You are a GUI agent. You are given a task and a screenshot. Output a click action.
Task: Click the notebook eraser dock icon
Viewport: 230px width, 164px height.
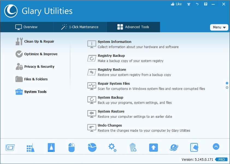(x=194, y=147)
